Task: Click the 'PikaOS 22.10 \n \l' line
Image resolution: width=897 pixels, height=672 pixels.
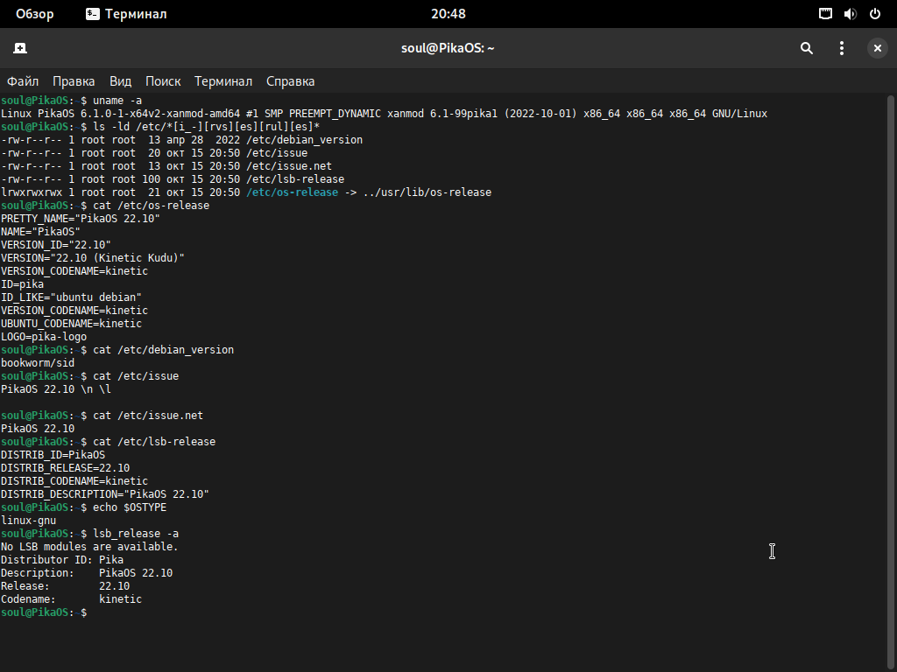Action: (x=56, y=389)
